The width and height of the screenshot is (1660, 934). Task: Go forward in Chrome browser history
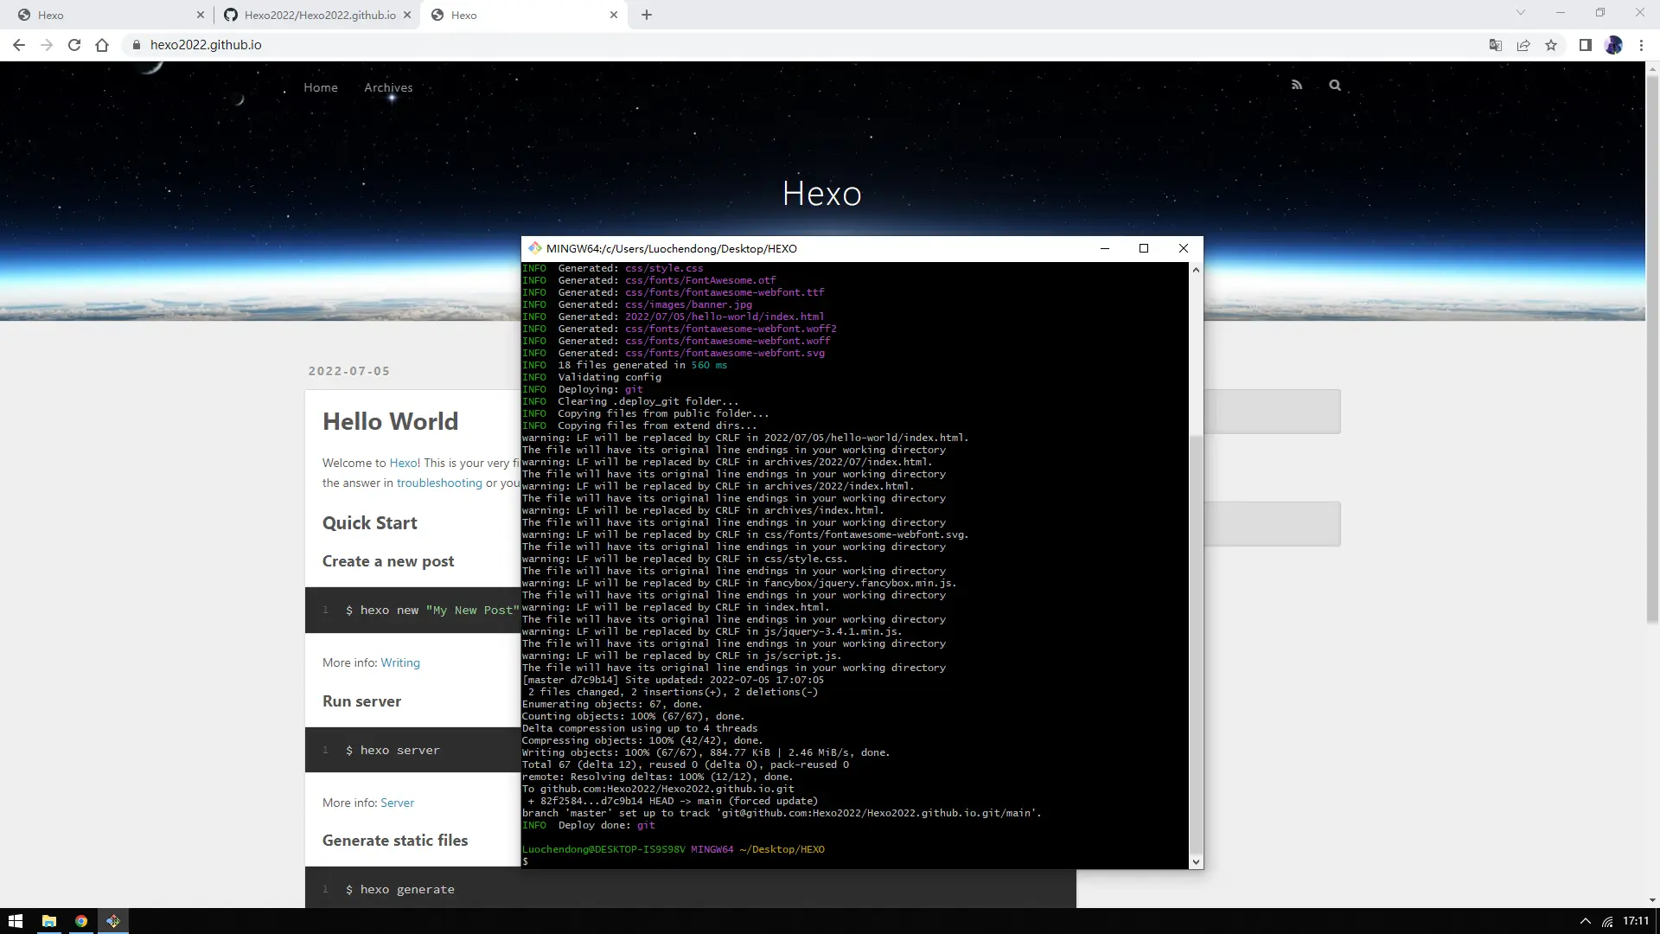point(47,45)
